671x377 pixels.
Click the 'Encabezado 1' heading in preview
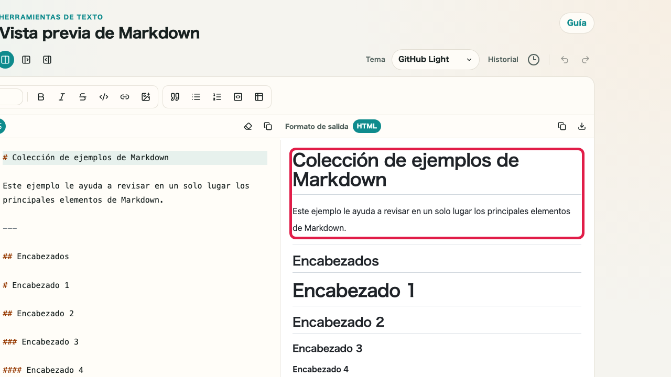click(x=354, y=290)
